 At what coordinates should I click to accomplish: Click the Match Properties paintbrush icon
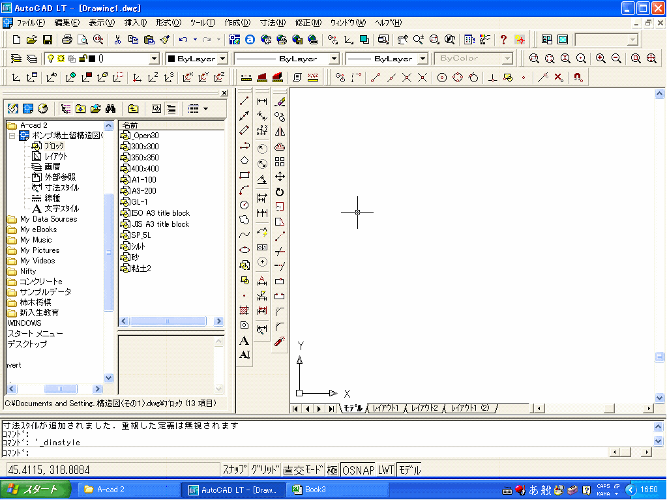165,40
